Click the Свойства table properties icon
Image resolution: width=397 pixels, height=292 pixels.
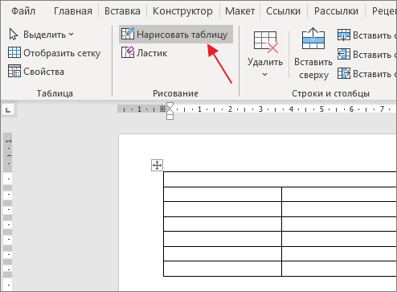(14, 71)
